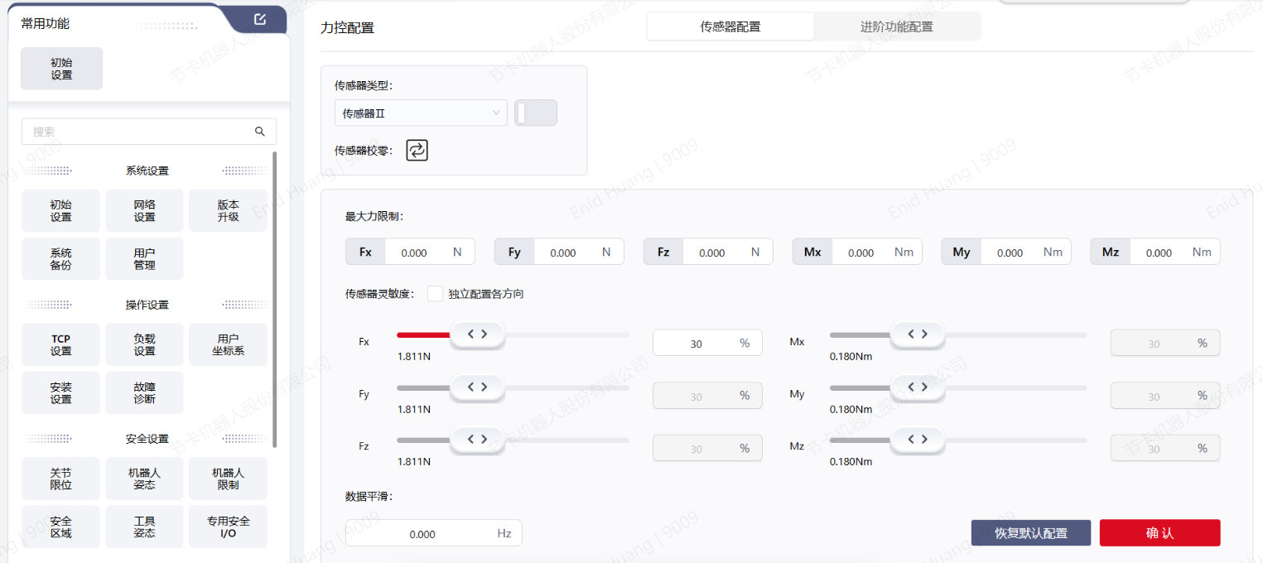Click the sensor zero calibration refresh icon
The height and width of the screenshot is (563, 1263).
pos(417,150)
